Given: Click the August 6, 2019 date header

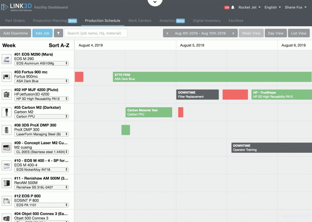Looking at the screenshot, I should click(294, 45).
